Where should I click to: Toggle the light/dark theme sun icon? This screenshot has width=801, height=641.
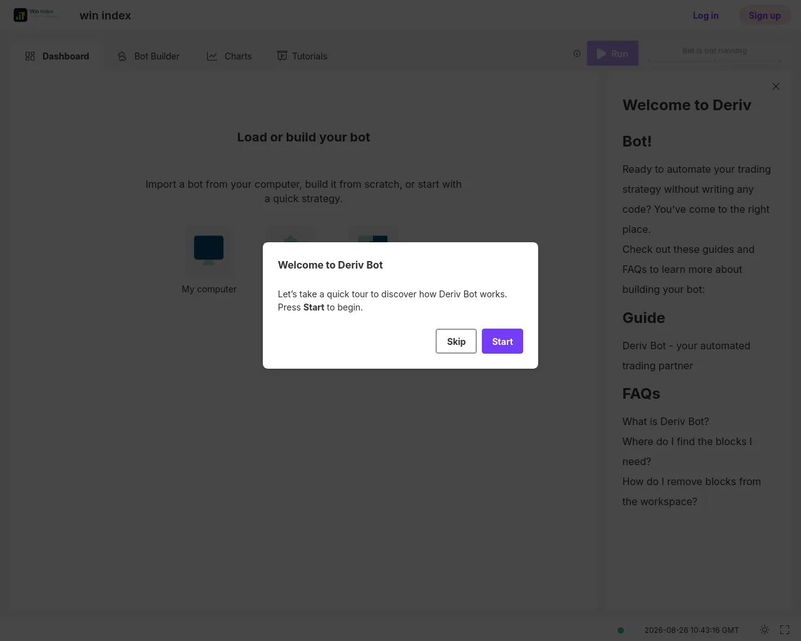point(765,630)
